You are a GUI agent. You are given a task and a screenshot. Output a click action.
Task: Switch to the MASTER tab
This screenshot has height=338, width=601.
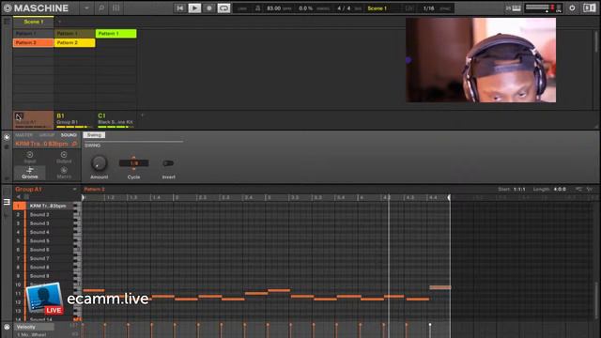tap(23, 135)
